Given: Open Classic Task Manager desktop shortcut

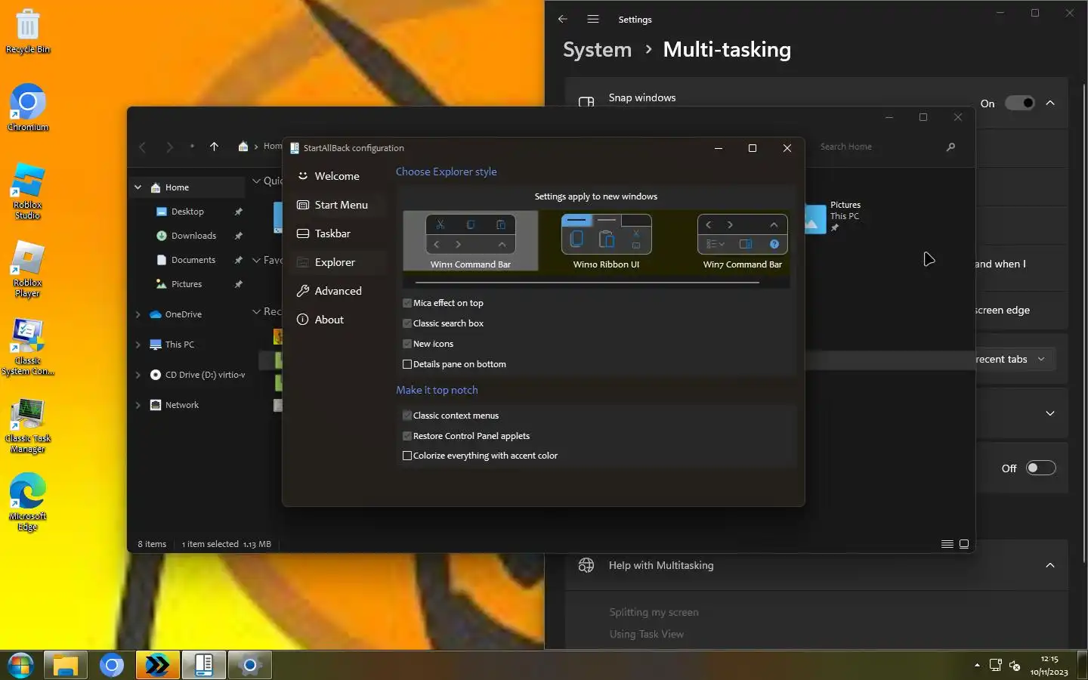Looking at the screenshot, I should coord(28,425).
